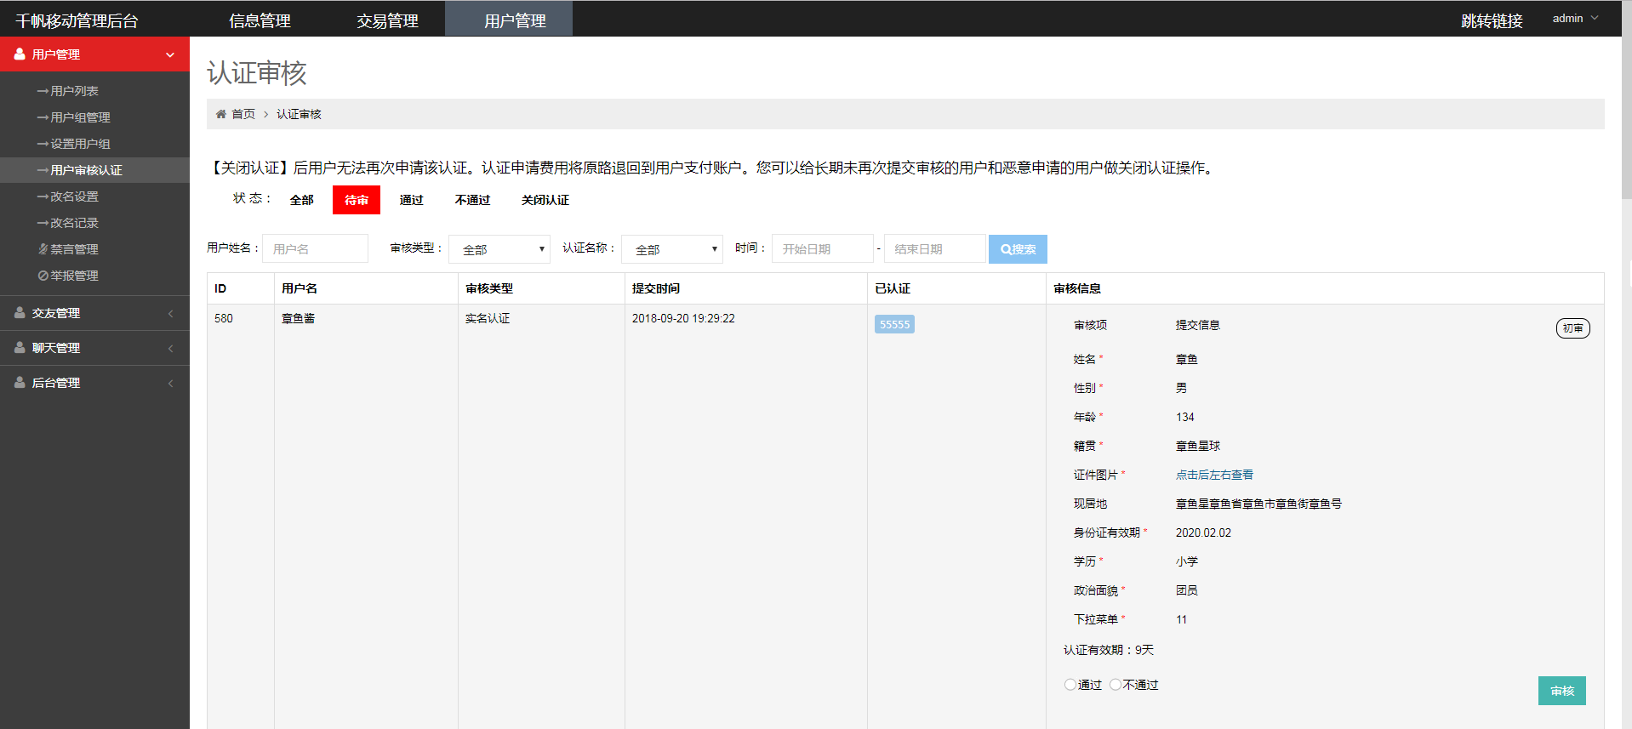Focus the 用户名 input field
The height and width of the screenshot is (729, 1632).
pos(315,248)
